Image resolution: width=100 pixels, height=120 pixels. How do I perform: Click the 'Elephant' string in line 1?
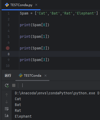click(x=85, y=13)
